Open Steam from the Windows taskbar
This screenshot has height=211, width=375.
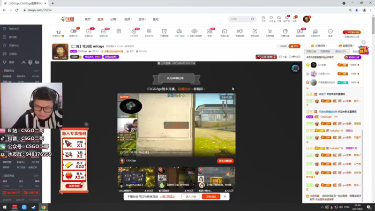coord(33,207)
